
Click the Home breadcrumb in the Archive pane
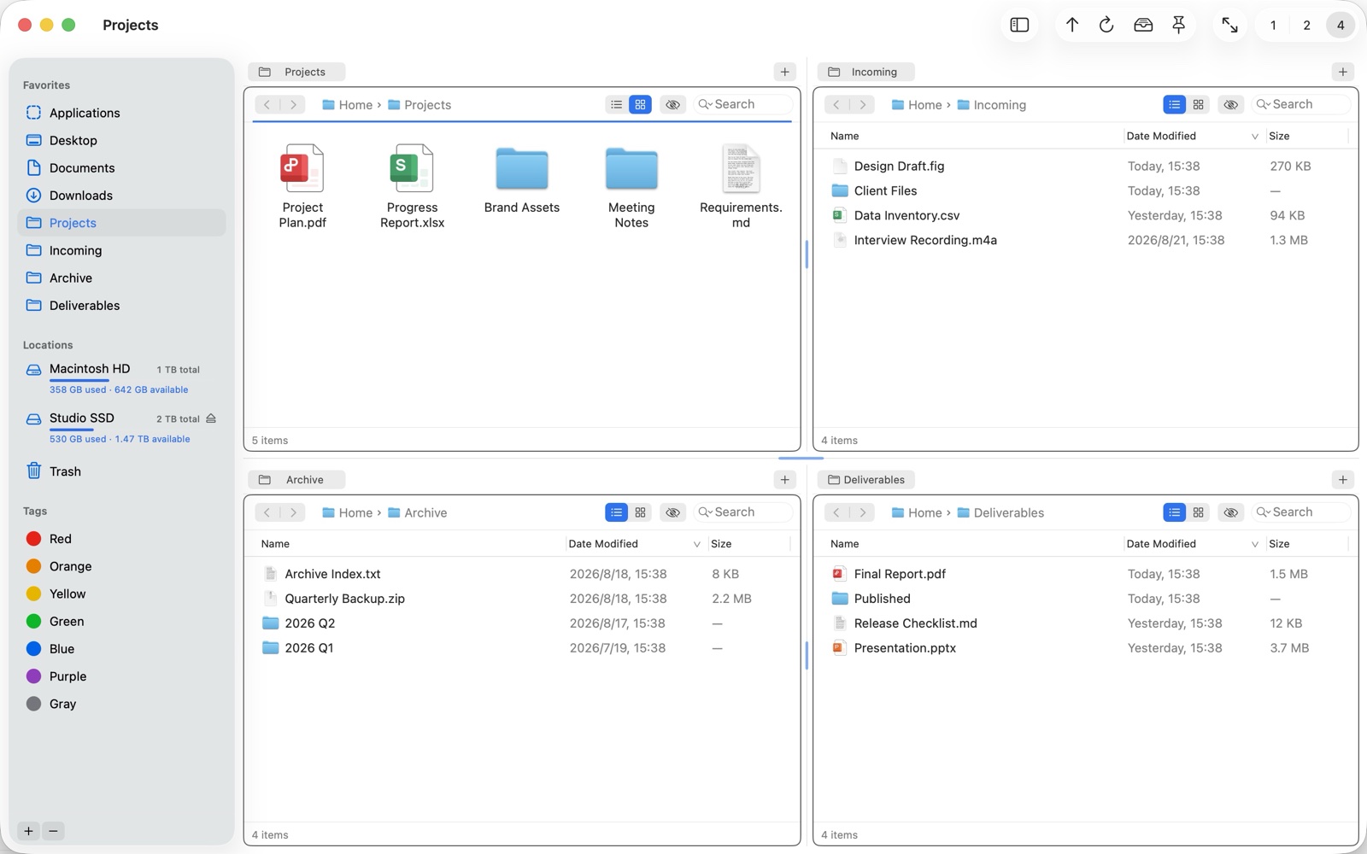click(348, 513)
